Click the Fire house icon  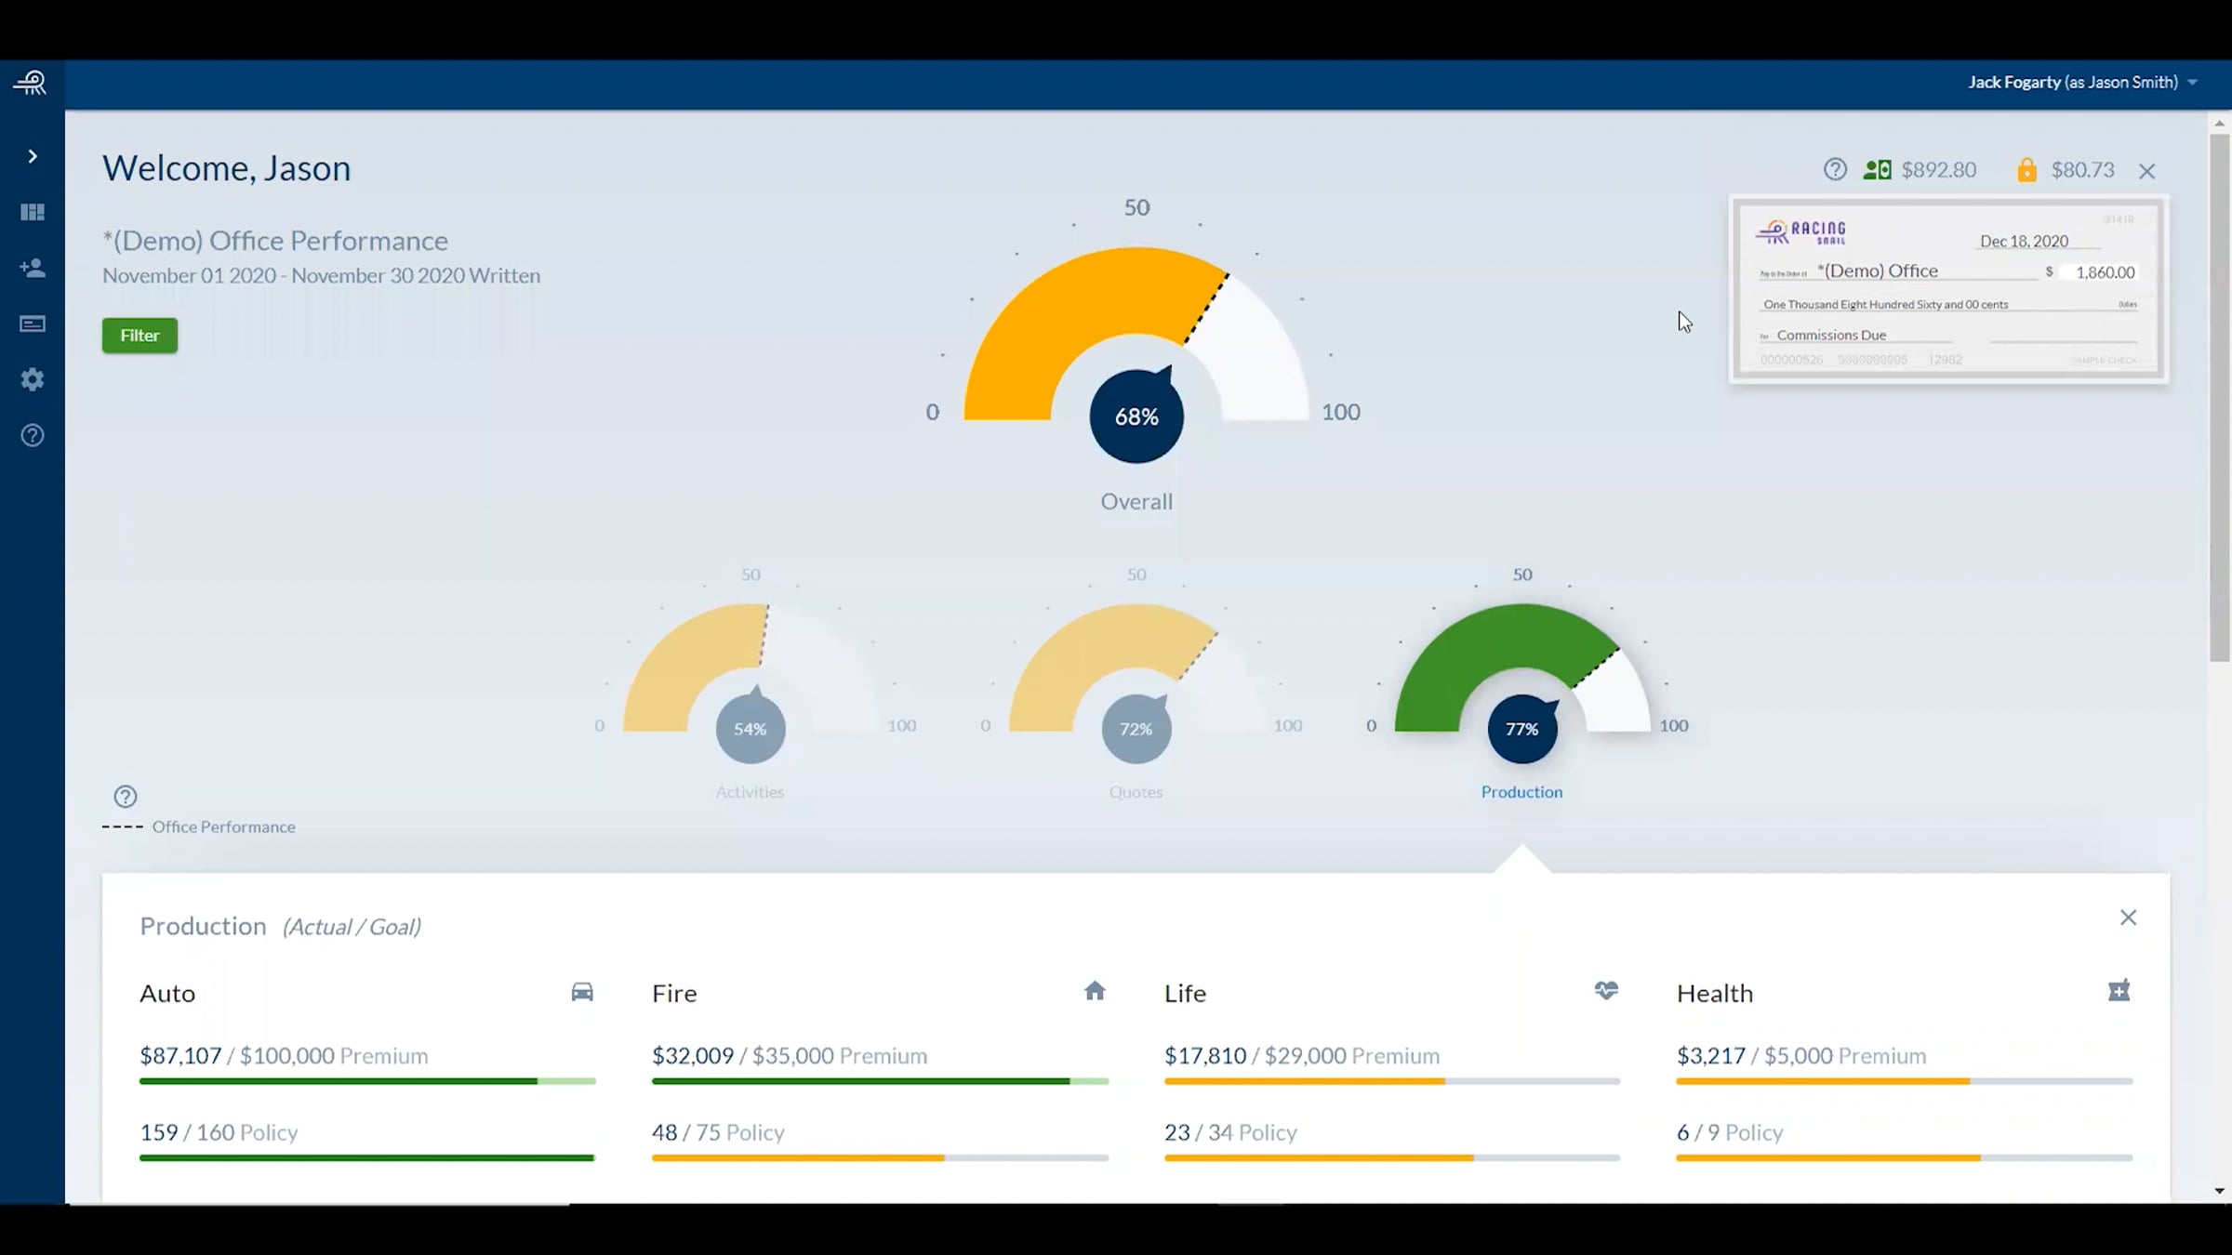[1095, 991]
